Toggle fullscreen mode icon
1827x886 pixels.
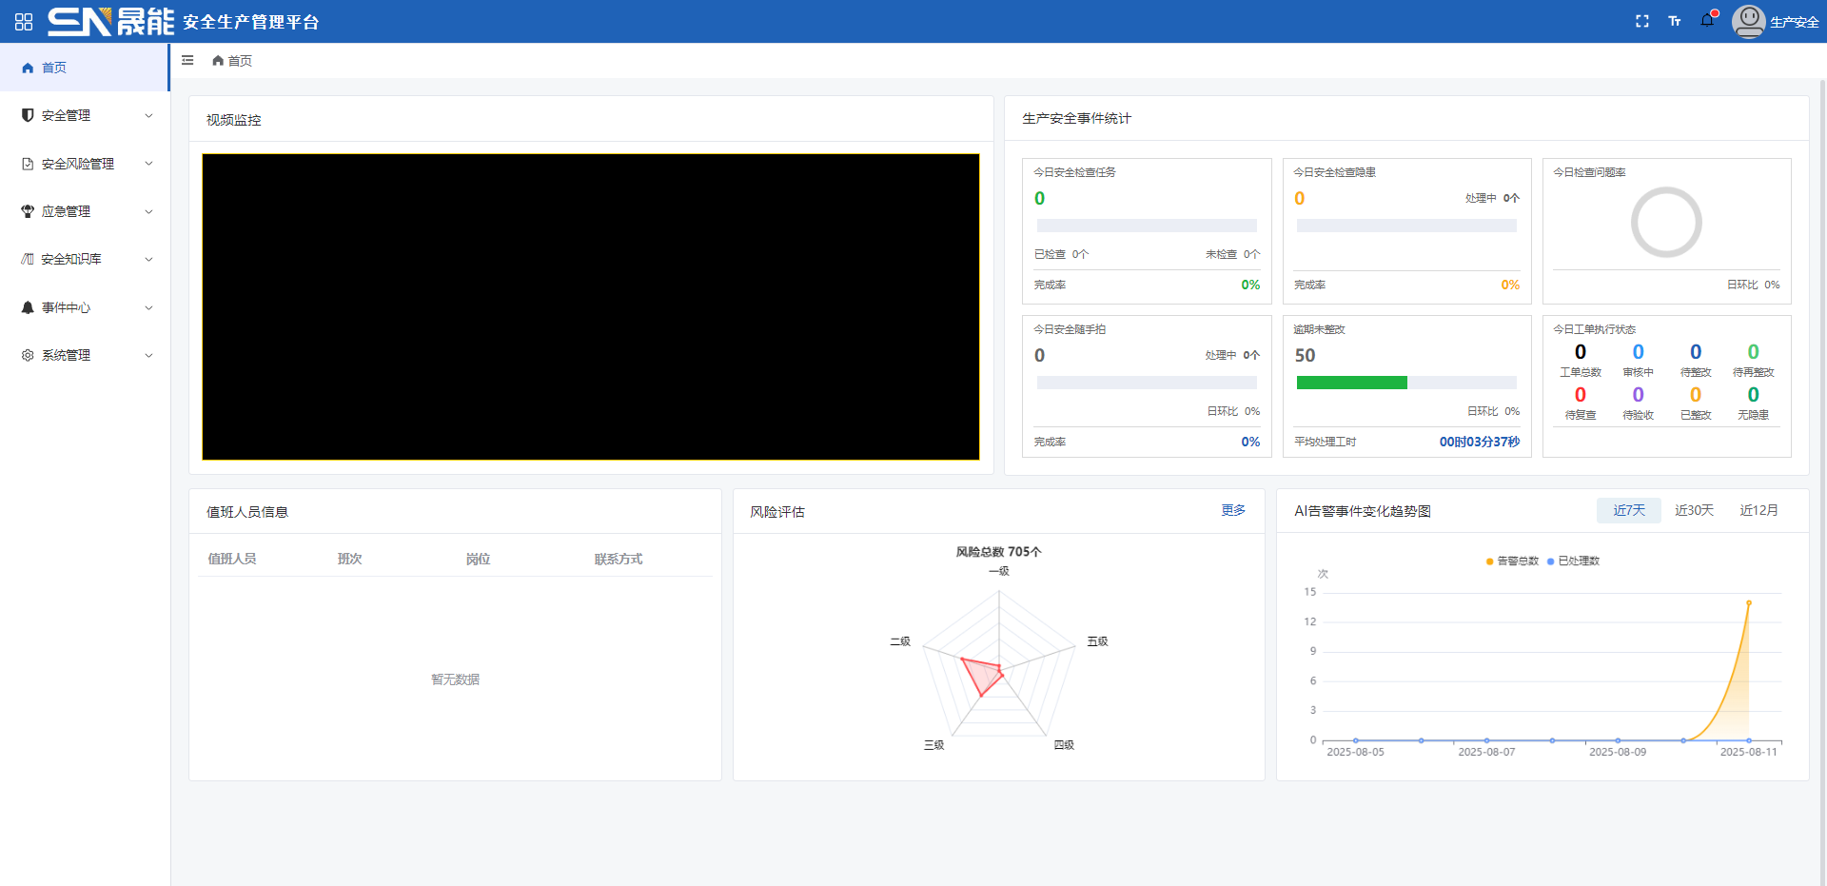[1641, 21]
